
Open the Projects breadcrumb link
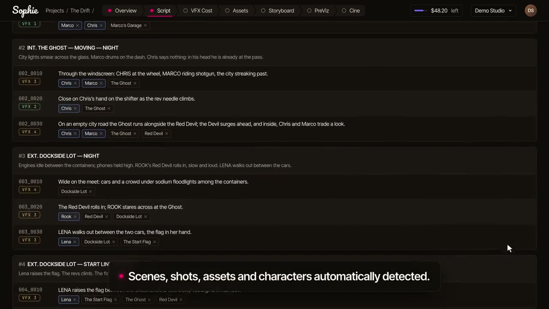pyautogui.click(x=55, y=11)
